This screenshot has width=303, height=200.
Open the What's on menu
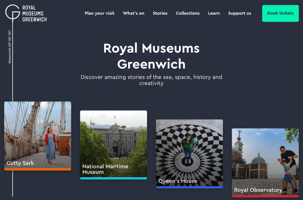(133, 13)
